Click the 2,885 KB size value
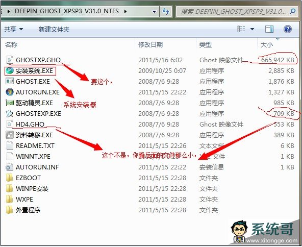This screenshot has height=247, width=302. (x=281, y=71)
